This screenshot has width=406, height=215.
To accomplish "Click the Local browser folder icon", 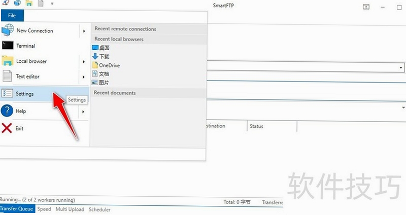I will pos(8,61).
